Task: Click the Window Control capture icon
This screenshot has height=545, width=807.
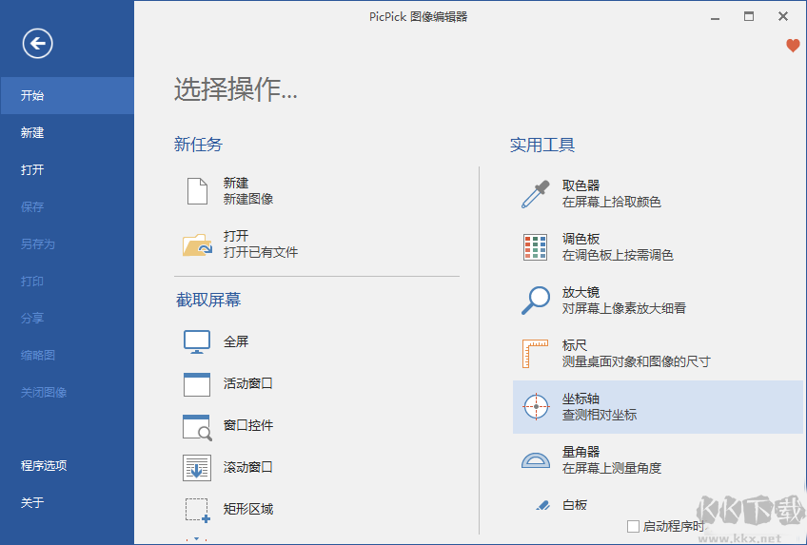Action: 197,426
